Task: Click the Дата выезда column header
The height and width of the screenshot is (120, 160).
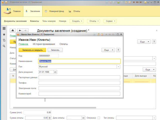Action: (x=141, y=76)
